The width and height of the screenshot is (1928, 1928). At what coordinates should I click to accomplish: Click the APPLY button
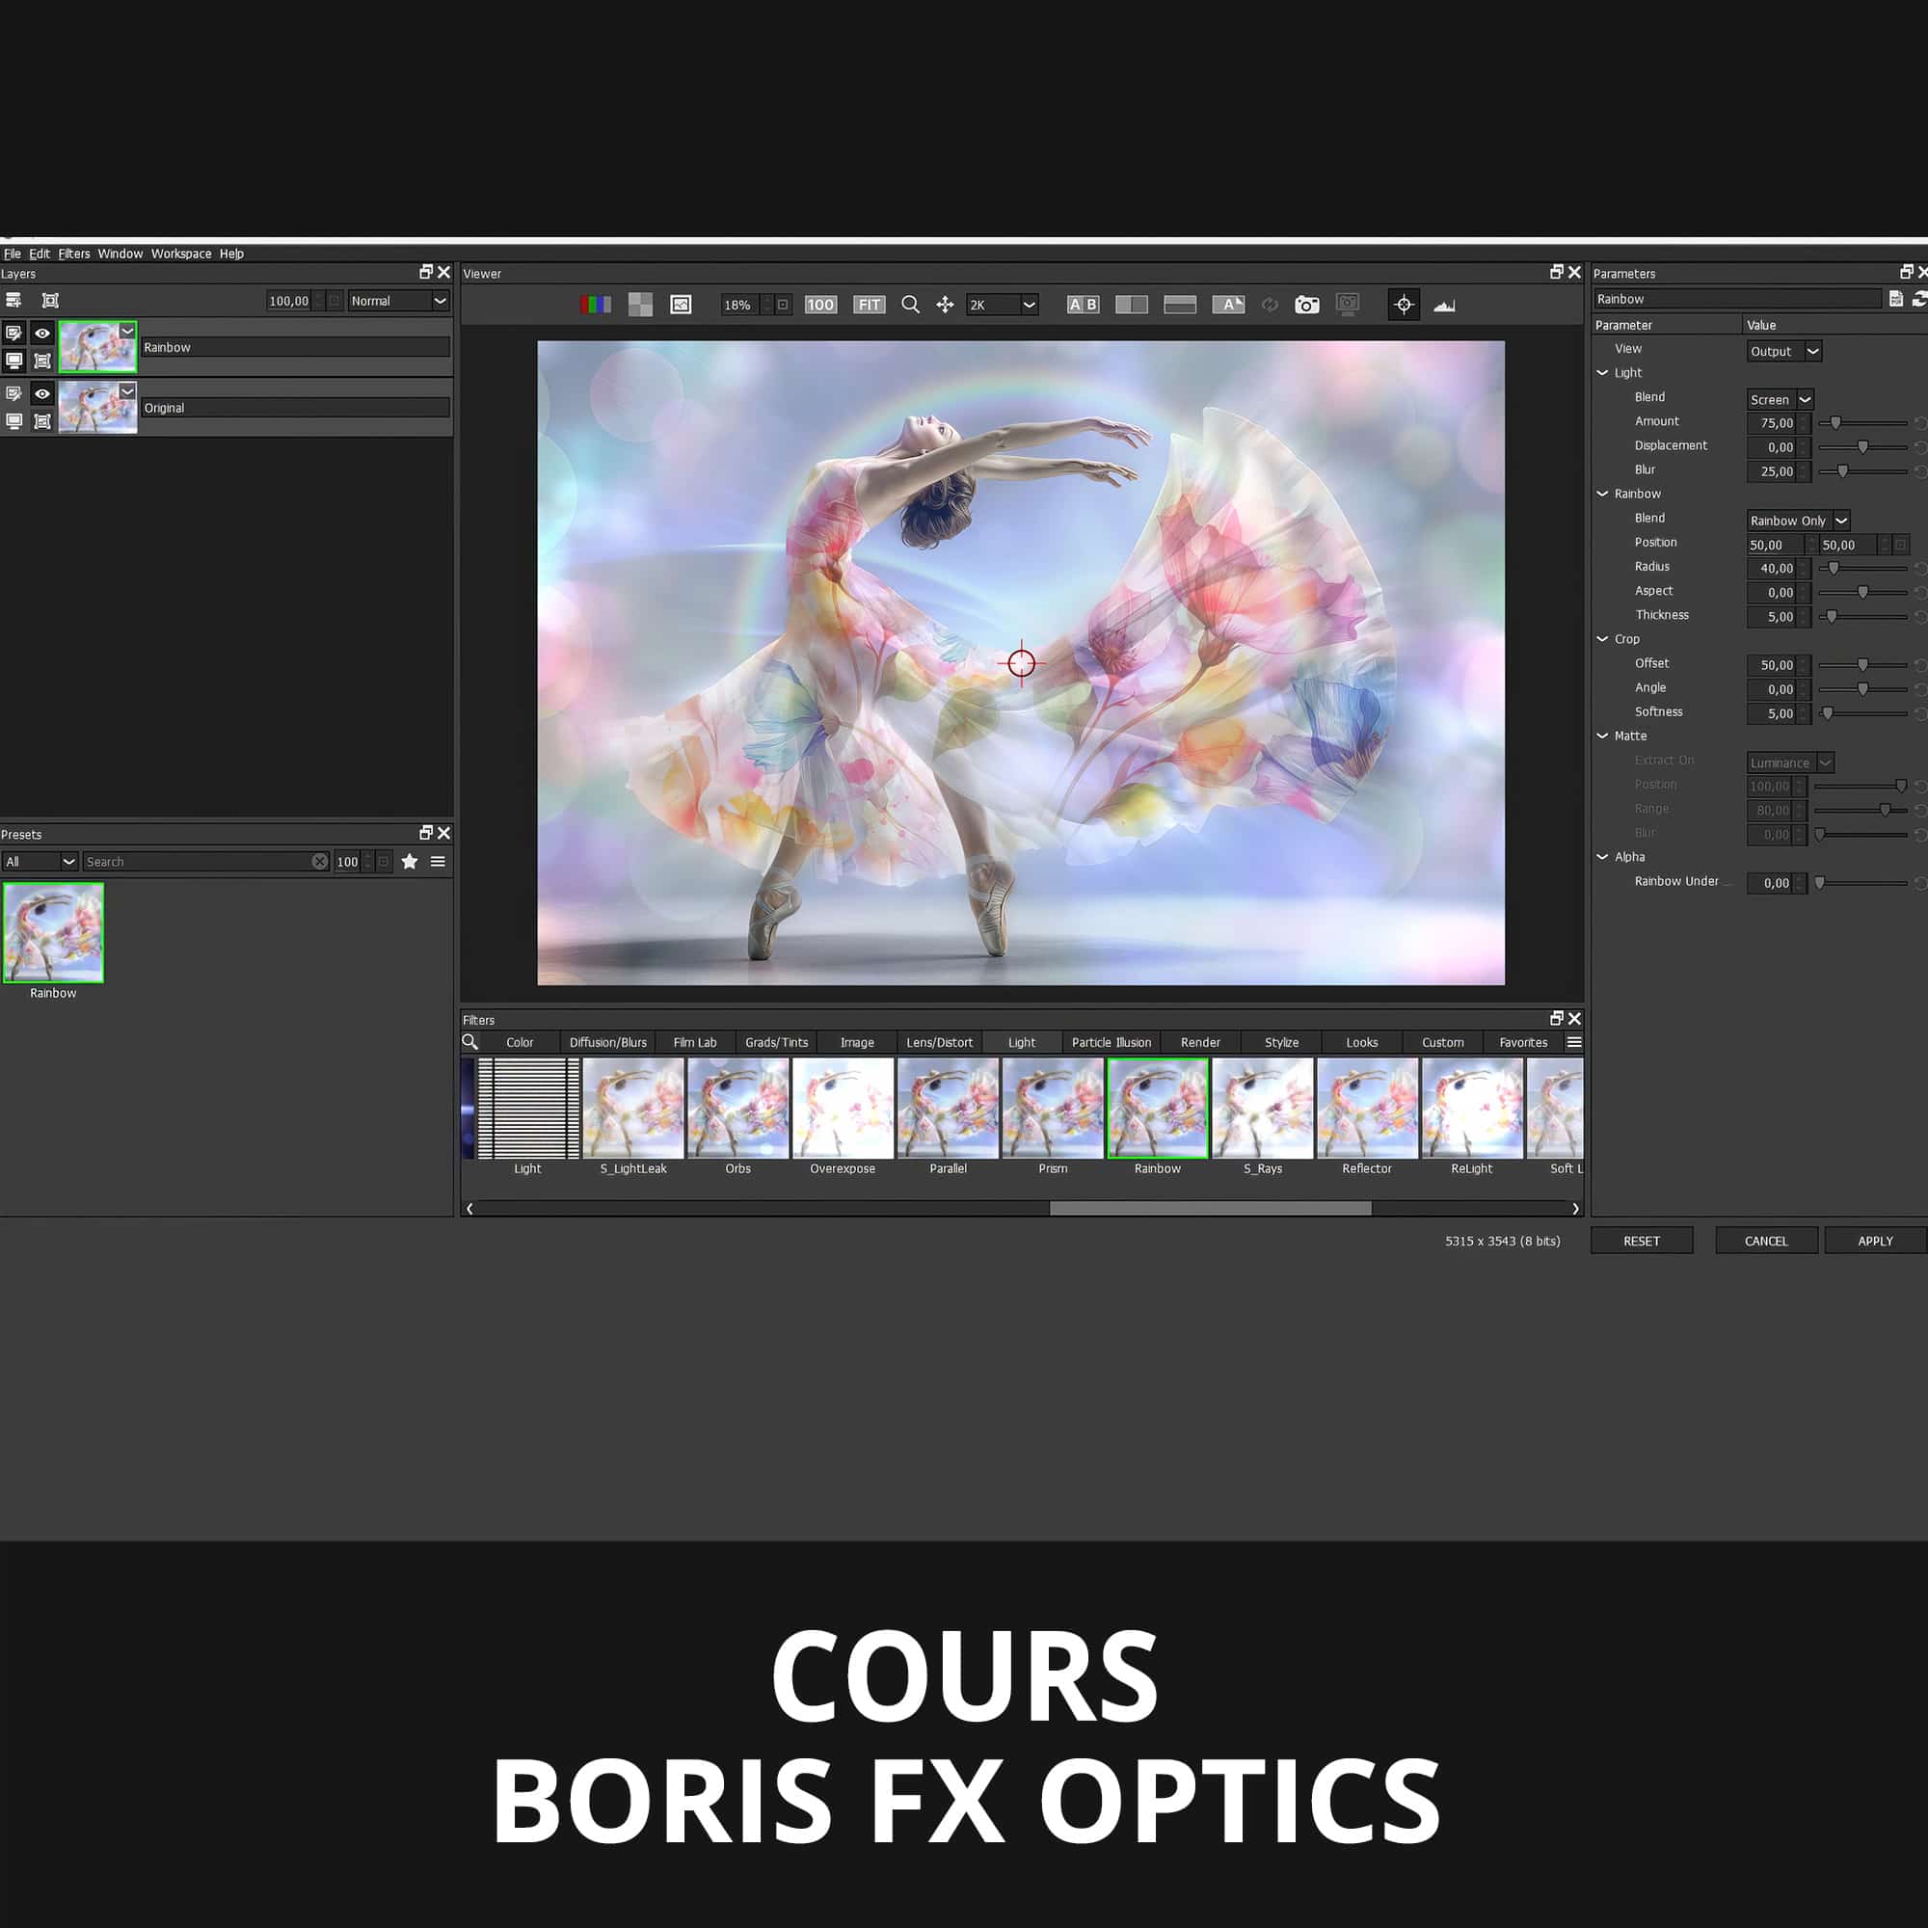click(1874, 1241)
